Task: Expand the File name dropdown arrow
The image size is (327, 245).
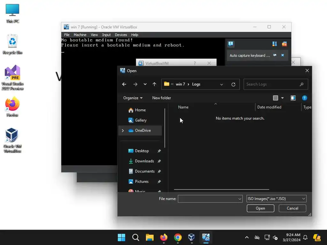Action: pyautogui.click(x=240, y=199)
